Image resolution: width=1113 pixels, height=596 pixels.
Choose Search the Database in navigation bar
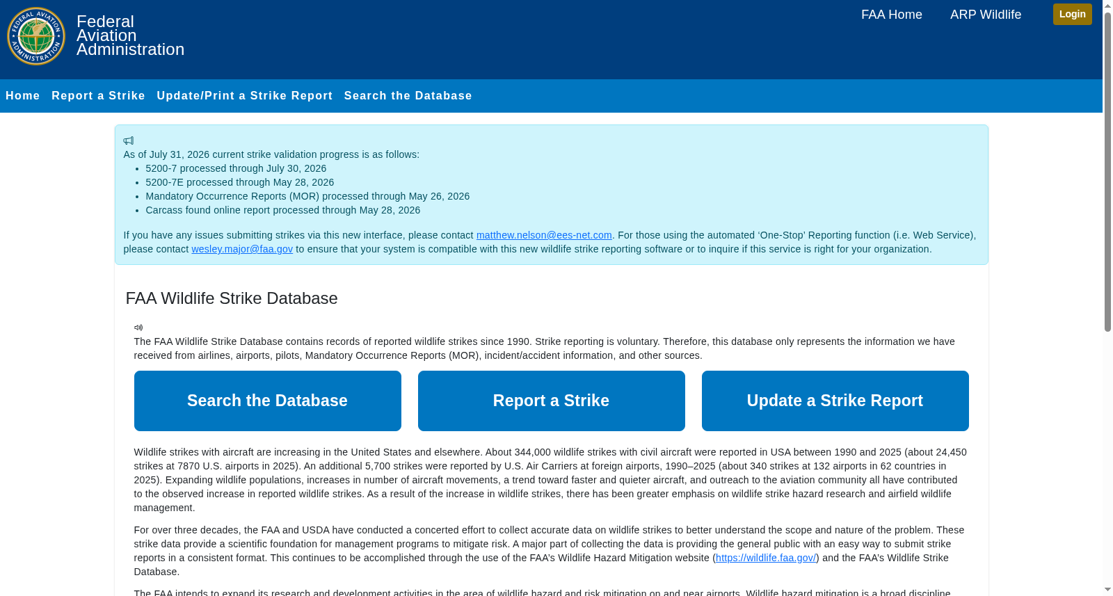coord(408,96)
